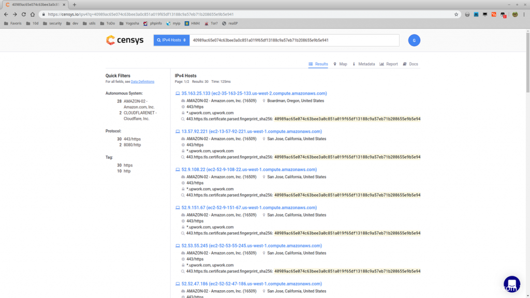Open the Chrome three-dot menu
Screen dimensions: 530x298
coord(524,14)
